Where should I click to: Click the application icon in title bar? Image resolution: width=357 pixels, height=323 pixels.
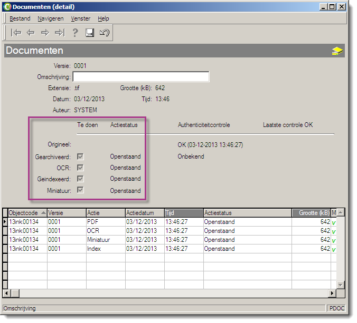click(x=7, y=7)
